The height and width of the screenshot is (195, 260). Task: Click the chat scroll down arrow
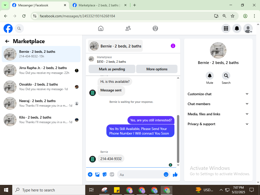(x=178, y=165)
